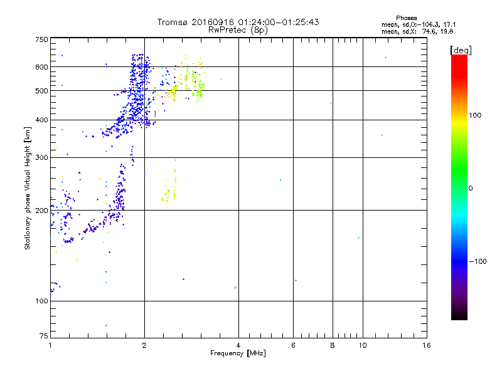The width and height of the screenshot is (502, 376).
Task: Click colorbar tick label '0'
Action: click(x=471, y=189)
